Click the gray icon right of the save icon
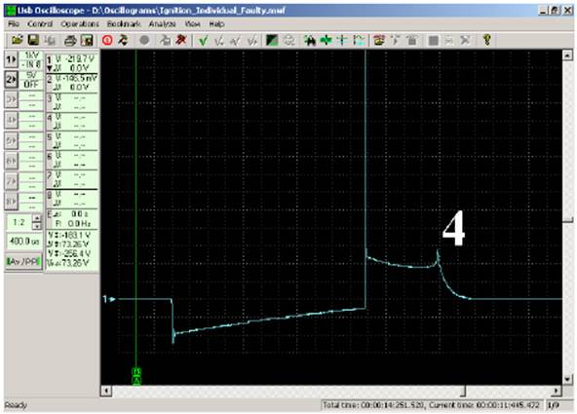 tap(50, 40)
